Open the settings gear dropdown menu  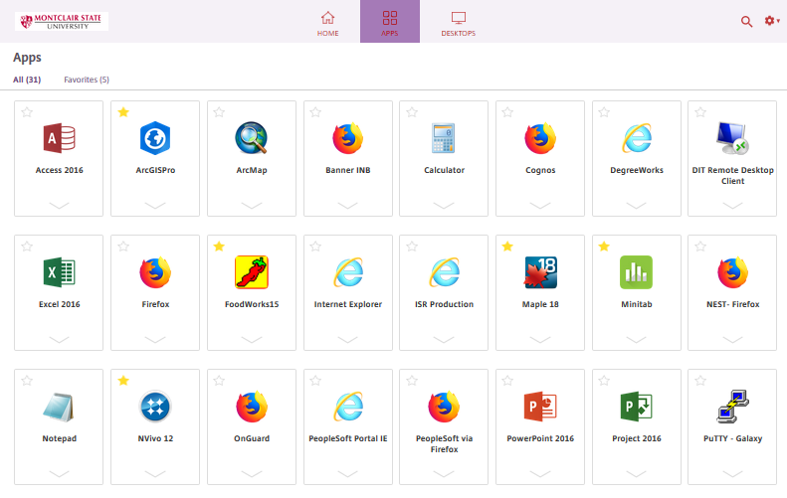[x=771, y=21]
